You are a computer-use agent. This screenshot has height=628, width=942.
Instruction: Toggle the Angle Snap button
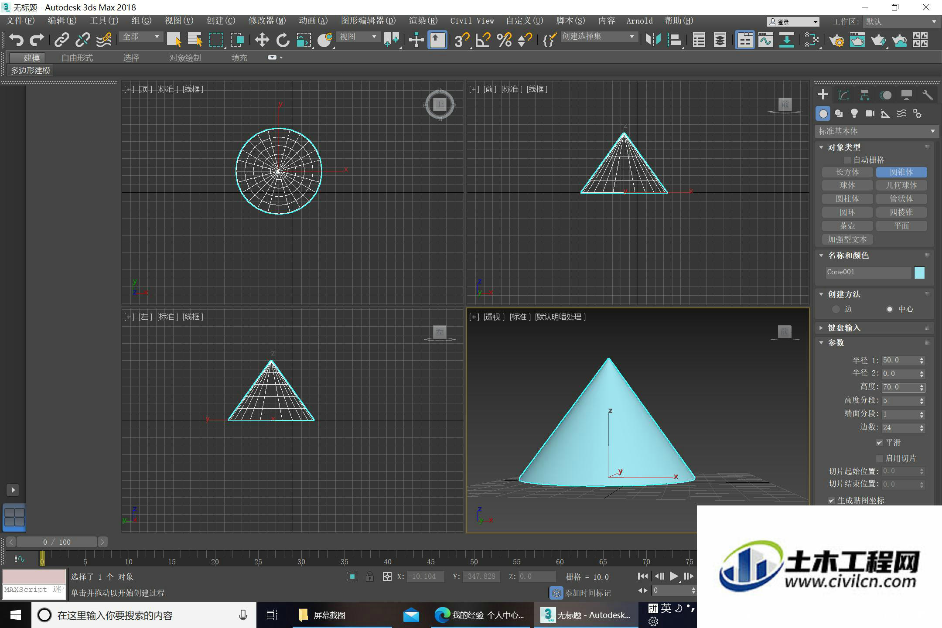click(483, 40)
